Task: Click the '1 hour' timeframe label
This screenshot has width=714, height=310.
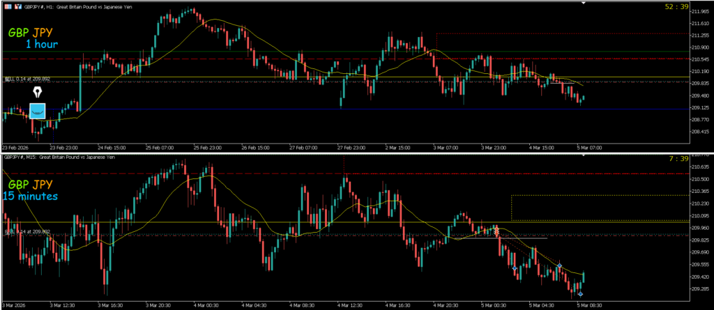Action: pos(41,44)
